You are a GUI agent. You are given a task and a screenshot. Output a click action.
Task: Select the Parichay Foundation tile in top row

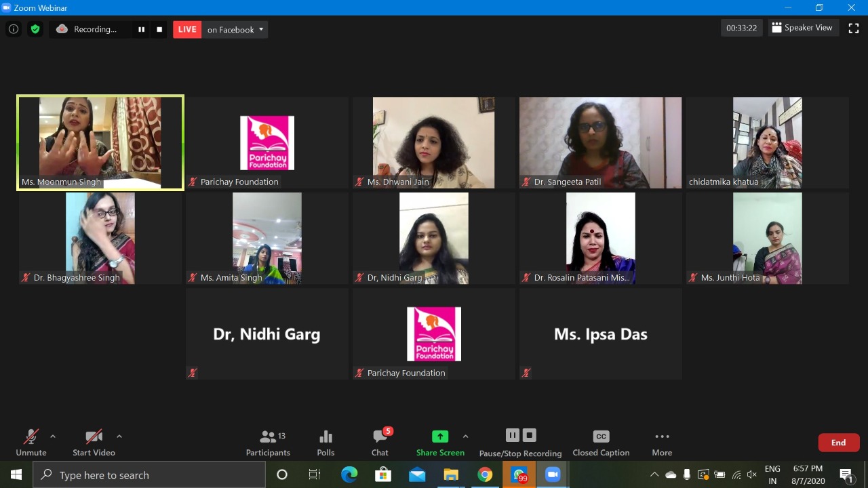pos(267,142)
